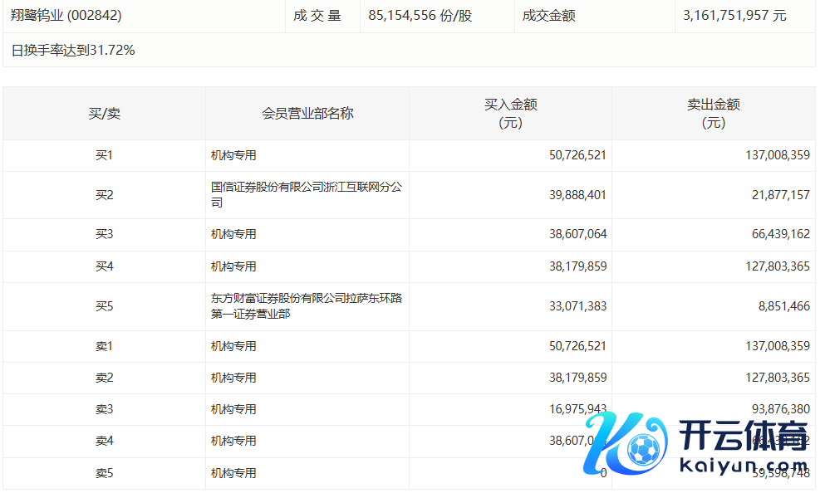Click the 买/卖 column header
This screenshot has height=493, width=820.
tap(104, 113)
